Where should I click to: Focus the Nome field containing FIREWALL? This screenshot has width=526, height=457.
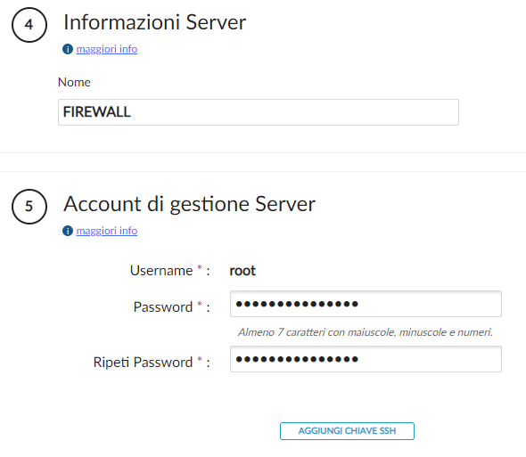coord(259,112)
